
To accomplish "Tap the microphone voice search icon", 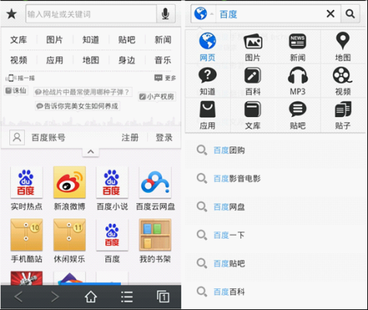I will (x=165, y=14).
